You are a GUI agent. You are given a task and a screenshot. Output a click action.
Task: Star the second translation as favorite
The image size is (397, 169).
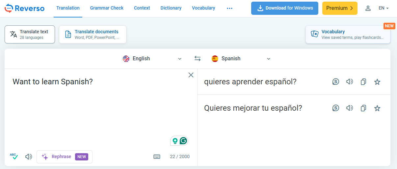tap(377, 108)
